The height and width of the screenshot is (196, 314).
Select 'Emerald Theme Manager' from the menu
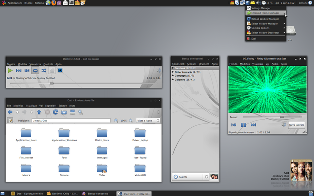tap(265, 13)
